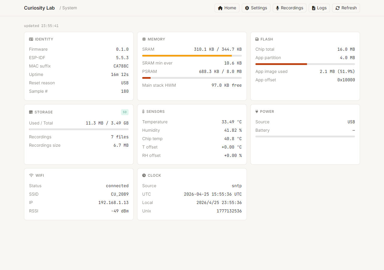
Task: Click the clock icon beside Clock heading
Action: coord(144,175)
